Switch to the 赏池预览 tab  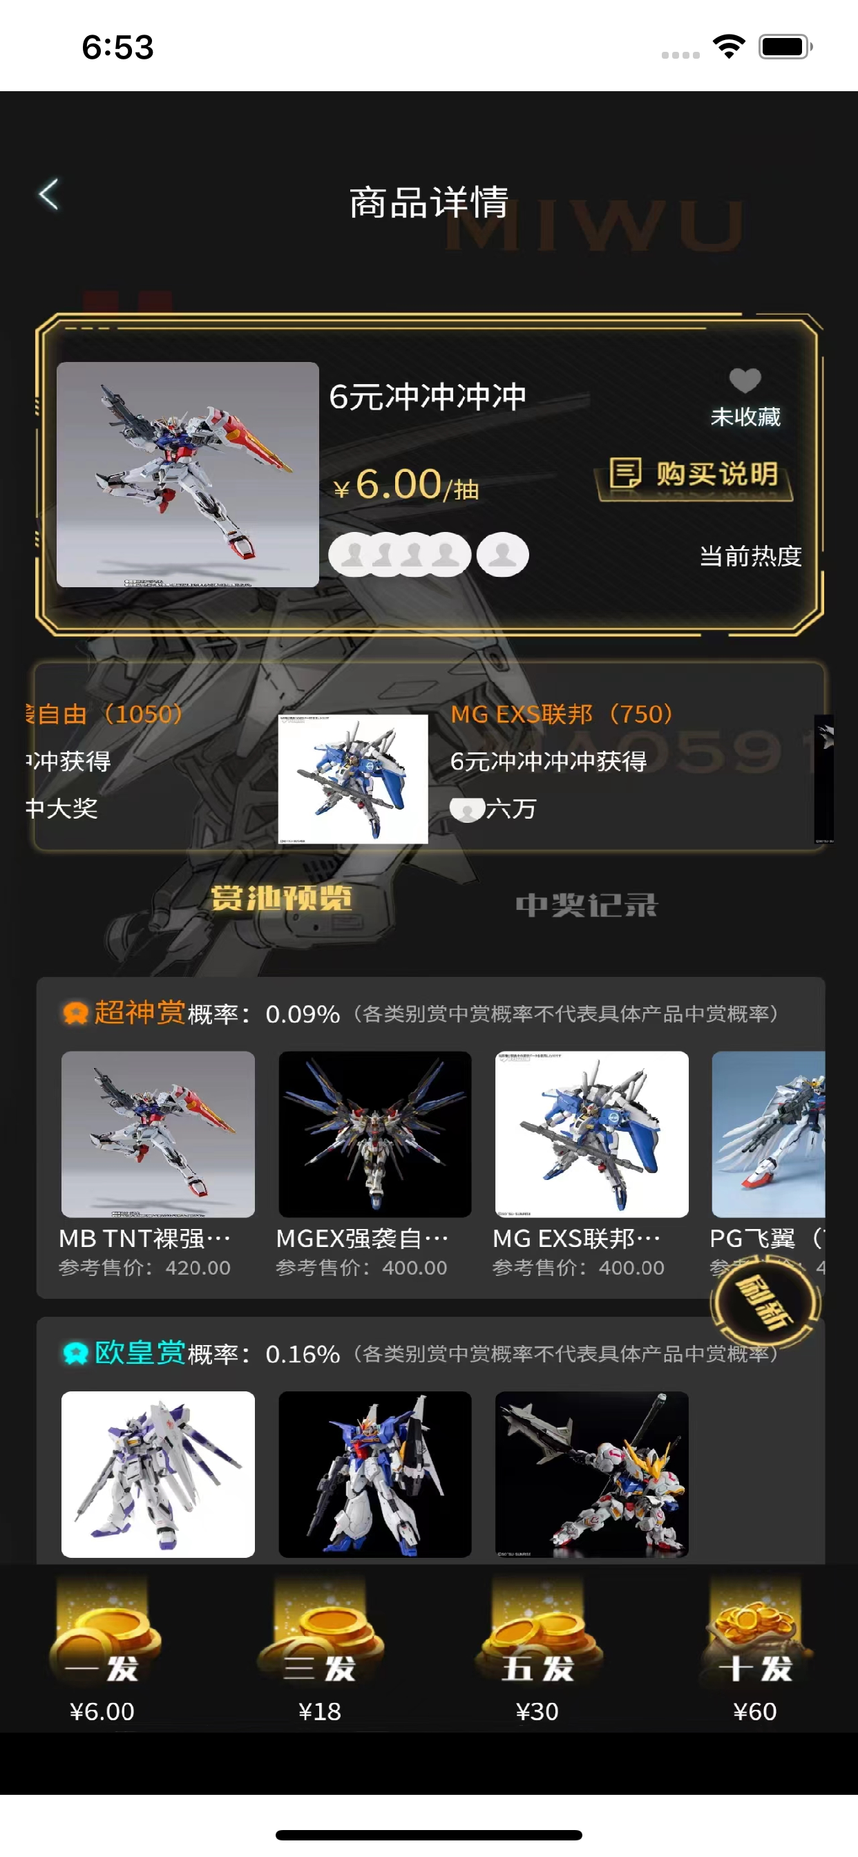[281, 898]
